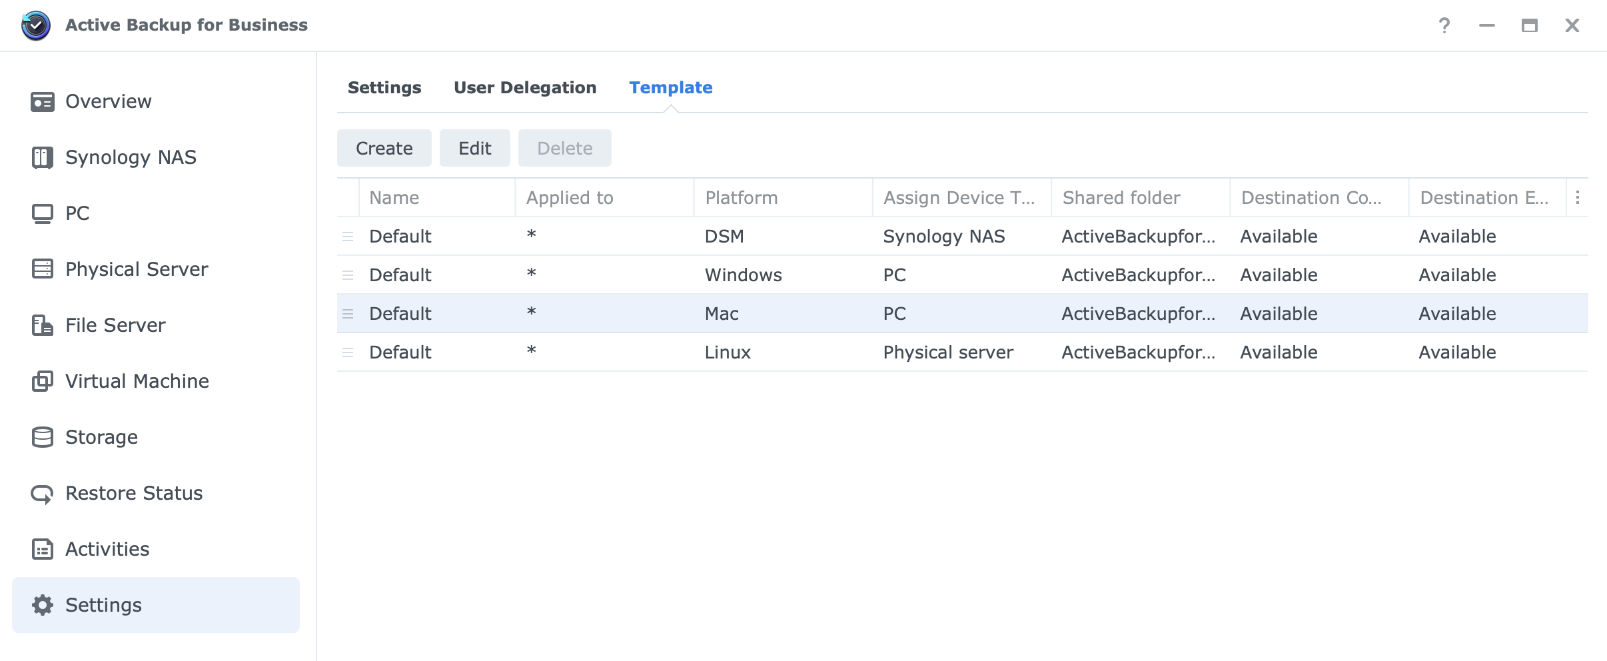The height and width of the screenshot is (661, 1607).
Task: Click the Mac platform cell
Action: click(x=722, y=314)
